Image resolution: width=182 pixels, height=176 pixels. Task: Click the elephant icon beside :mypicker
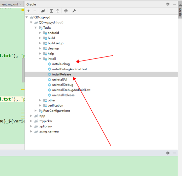(x=36, y=121)
